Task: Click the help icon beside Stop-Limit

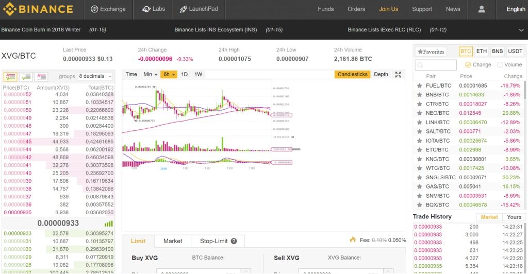Action: (234, 241)
